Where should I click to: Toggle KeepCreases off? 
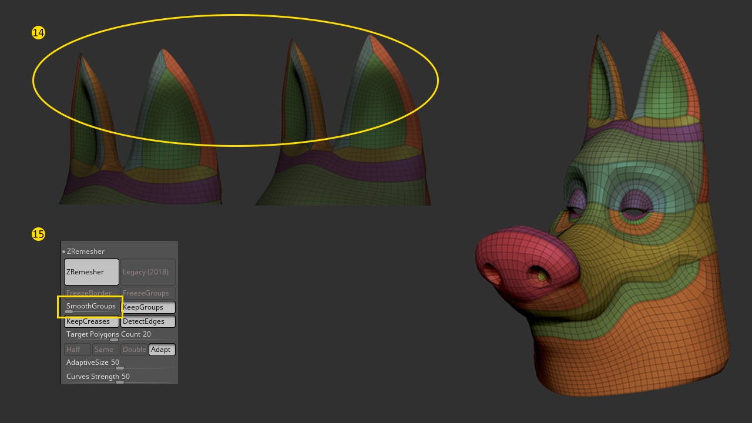coord(91,321)
